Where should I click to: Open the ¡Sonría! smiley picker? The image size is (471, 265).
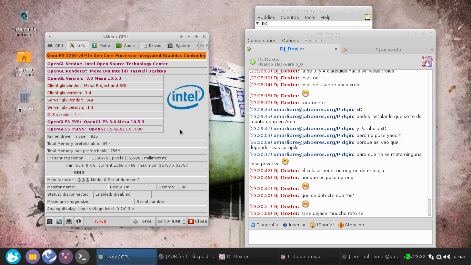pos(322,225)
